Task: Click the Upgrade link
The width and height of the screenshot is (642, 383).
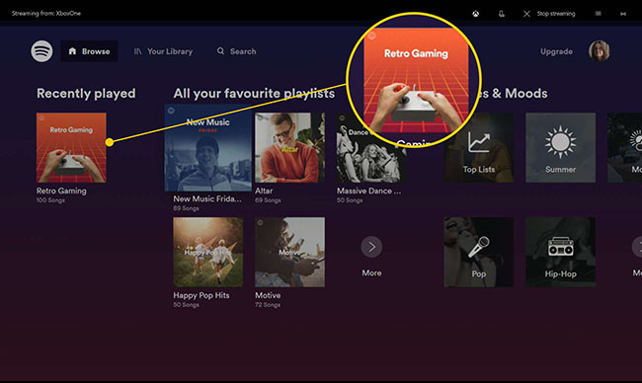Action: (556, 51)
